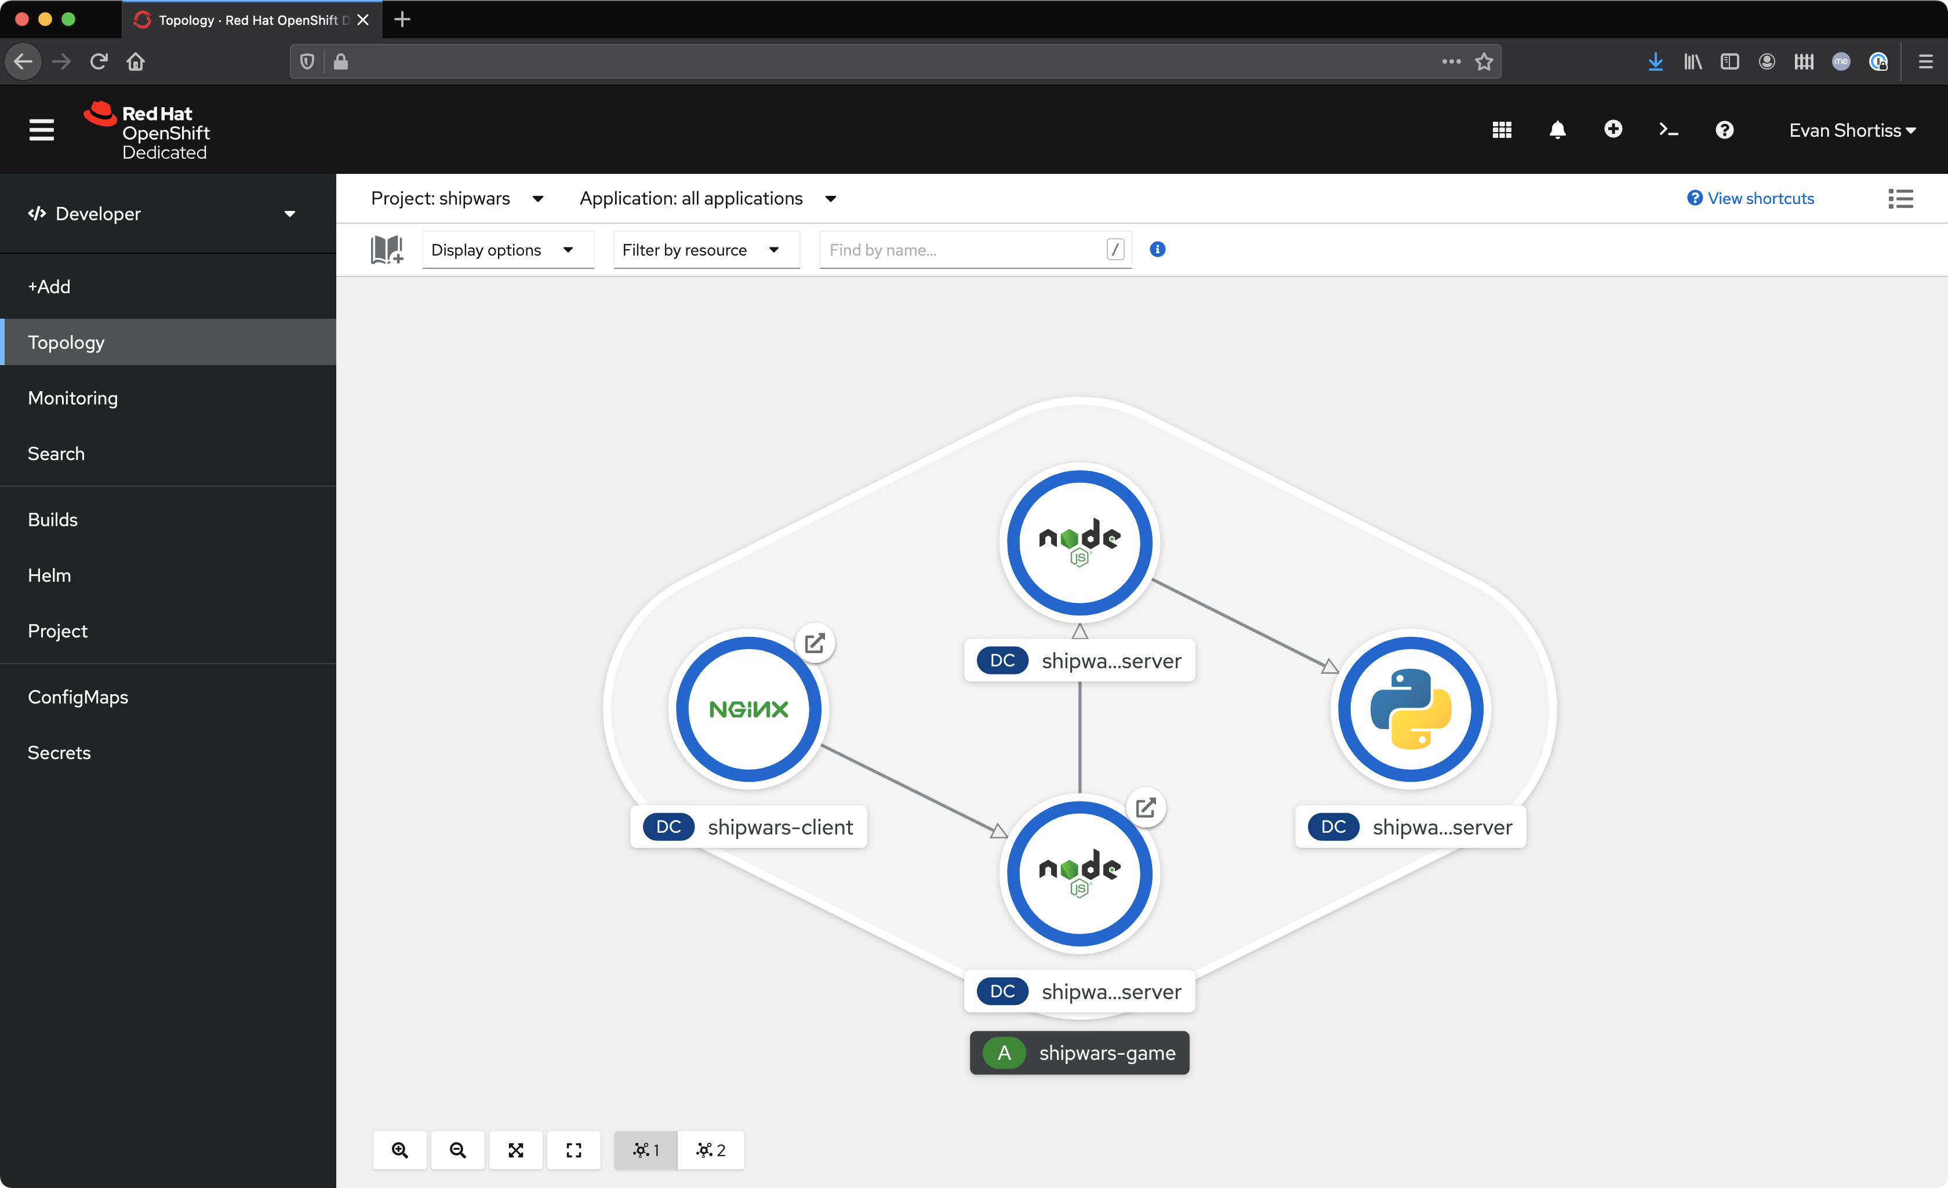Image resolution: width=1948 pixels, height=1188 pixels.
Task: Click the fit-to-screen zoom button
Action: point(516,1149)
